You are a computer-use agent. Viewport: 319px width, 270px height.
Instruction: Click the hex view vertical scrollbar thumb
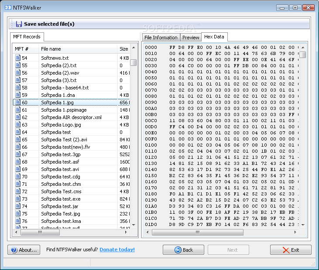303,55
